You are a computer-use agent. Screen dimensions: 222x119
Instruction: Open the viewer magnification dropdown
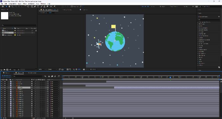pyautogui.click(x=42, y=69)
